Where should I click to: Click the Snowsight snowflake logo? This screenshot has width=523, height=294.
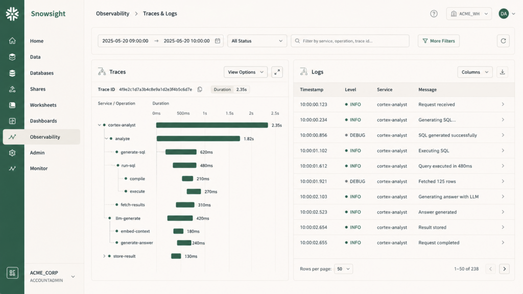[x=12, y=14]
